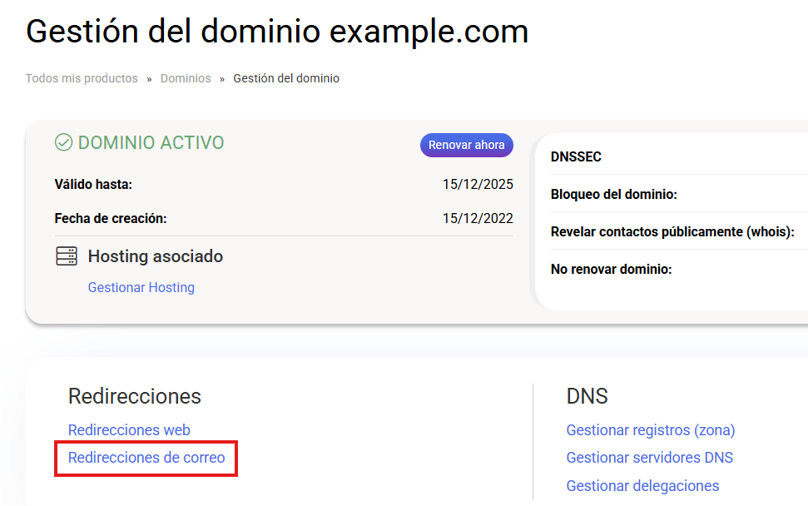Navigate to the Dominios breadcrumb

(x=186, y=78)
